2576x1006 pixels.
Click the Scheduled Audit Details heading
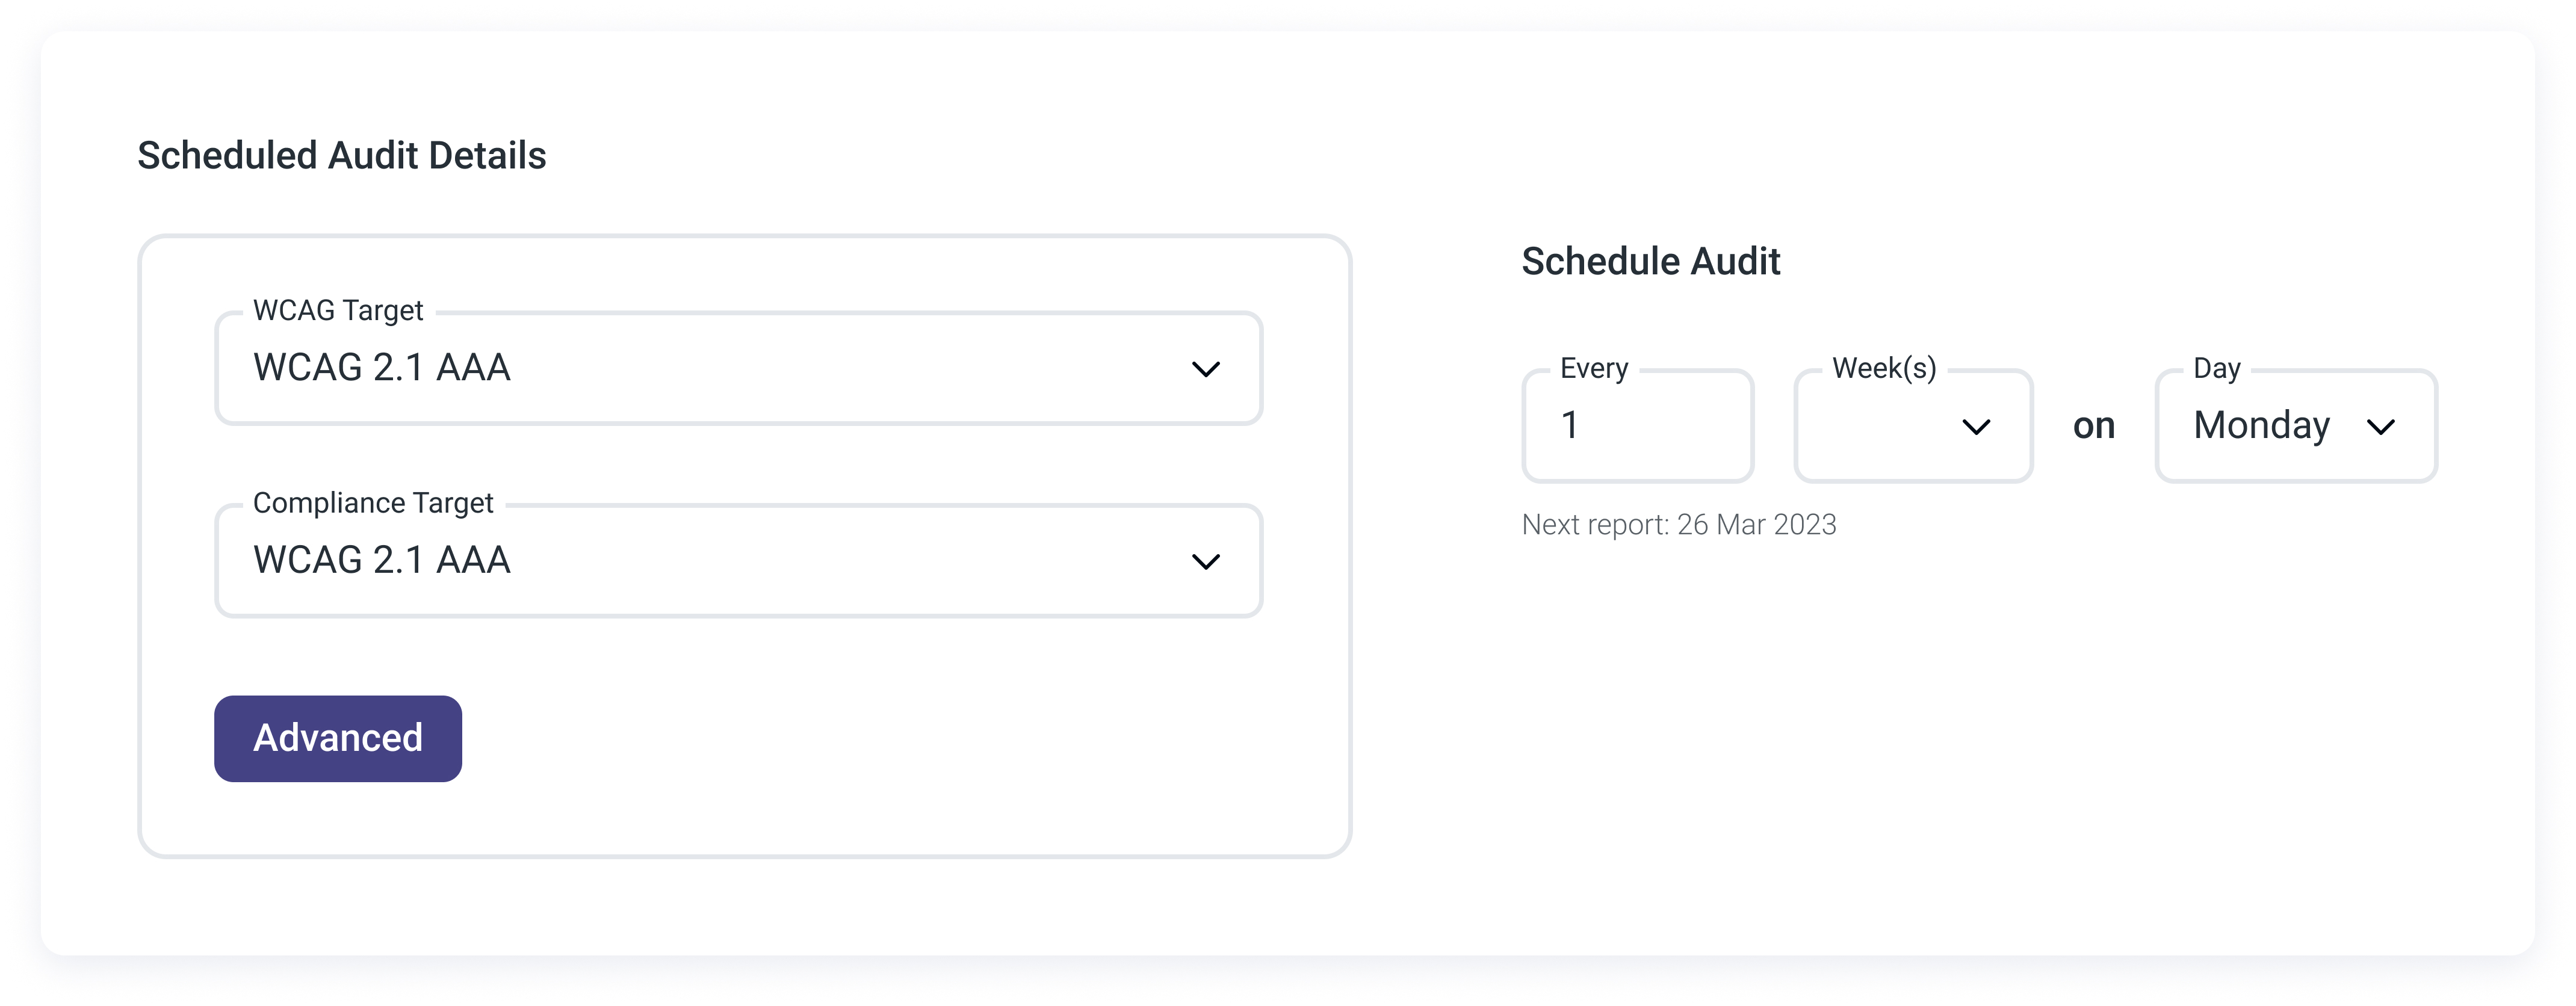pos(342,155)
